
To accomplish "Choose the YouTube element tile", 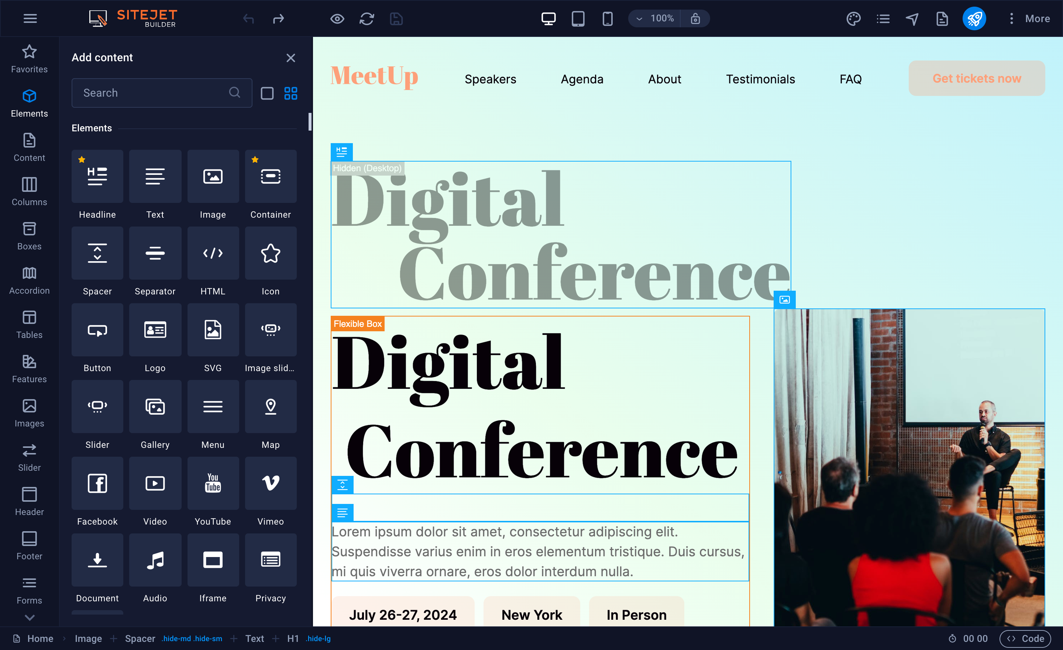I will (x=213, y=483).
